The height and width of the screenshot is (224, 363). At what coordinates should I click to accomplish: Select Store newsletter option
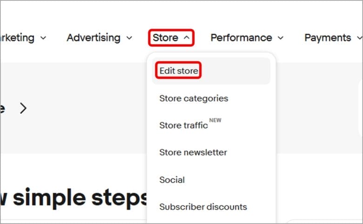[x=193, y=152]
